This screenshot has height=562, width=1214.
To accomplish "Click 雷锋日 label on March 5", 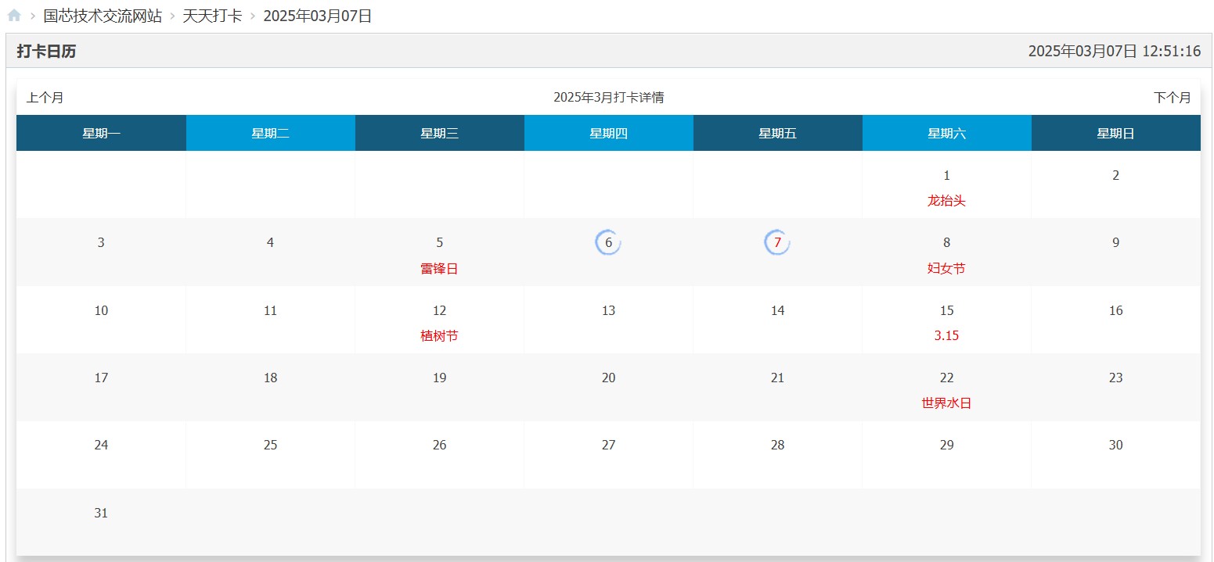I will coord(439,268).
